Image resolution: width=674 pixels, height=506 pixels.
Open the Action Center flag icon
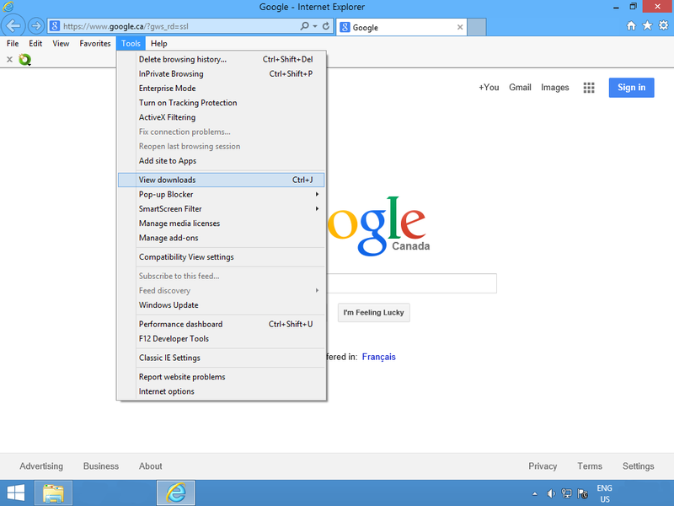(x=583, y=493)
